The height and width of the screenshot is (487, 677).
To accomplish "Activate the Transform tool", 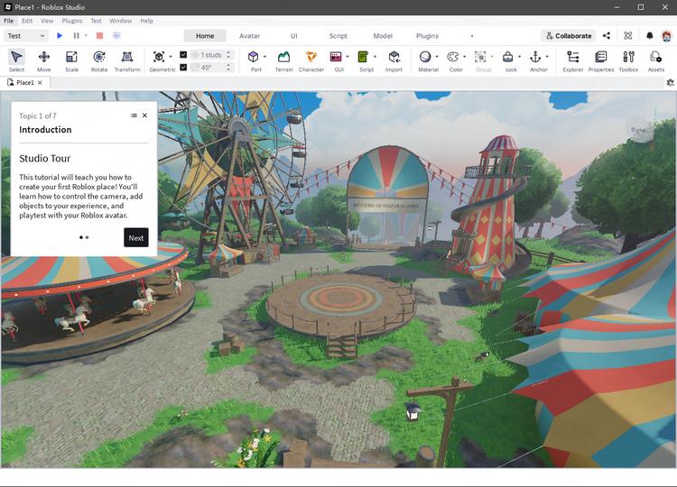I will click(127, 60).
